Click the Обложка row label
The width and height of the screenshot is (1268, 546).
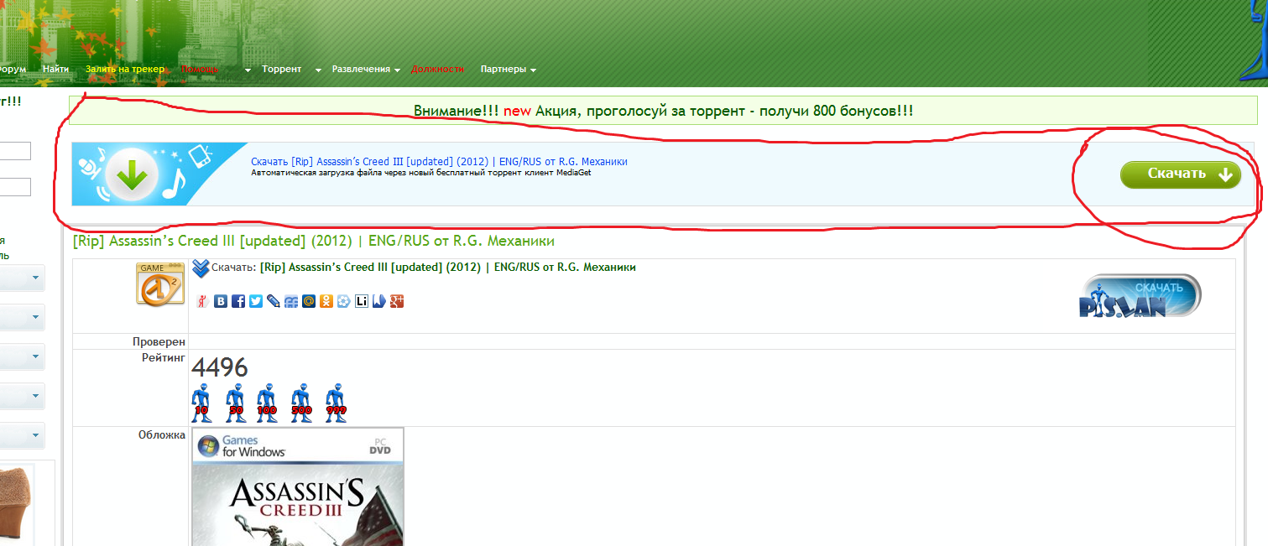(161, 434)
